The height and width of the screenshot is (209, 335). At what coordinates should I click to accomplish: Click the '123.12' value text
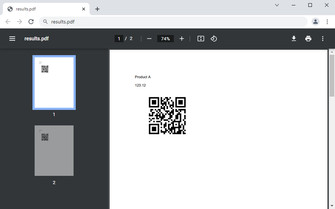tap(140, 85)
